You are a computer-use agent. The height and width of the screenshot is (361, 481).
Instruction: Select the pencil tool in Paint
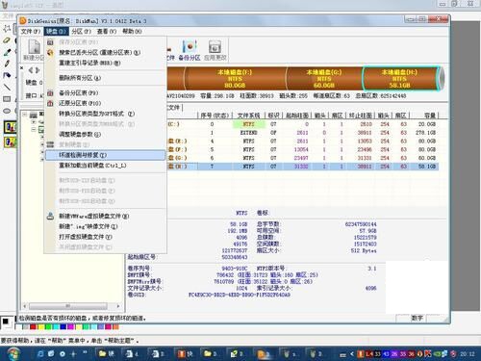pyautogui.click(x=7, y=64)
